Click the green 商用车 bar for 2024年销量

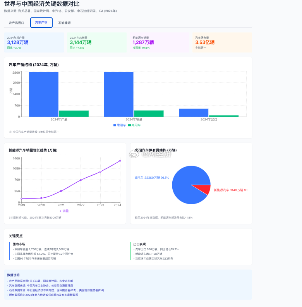[x=149, y=114]
